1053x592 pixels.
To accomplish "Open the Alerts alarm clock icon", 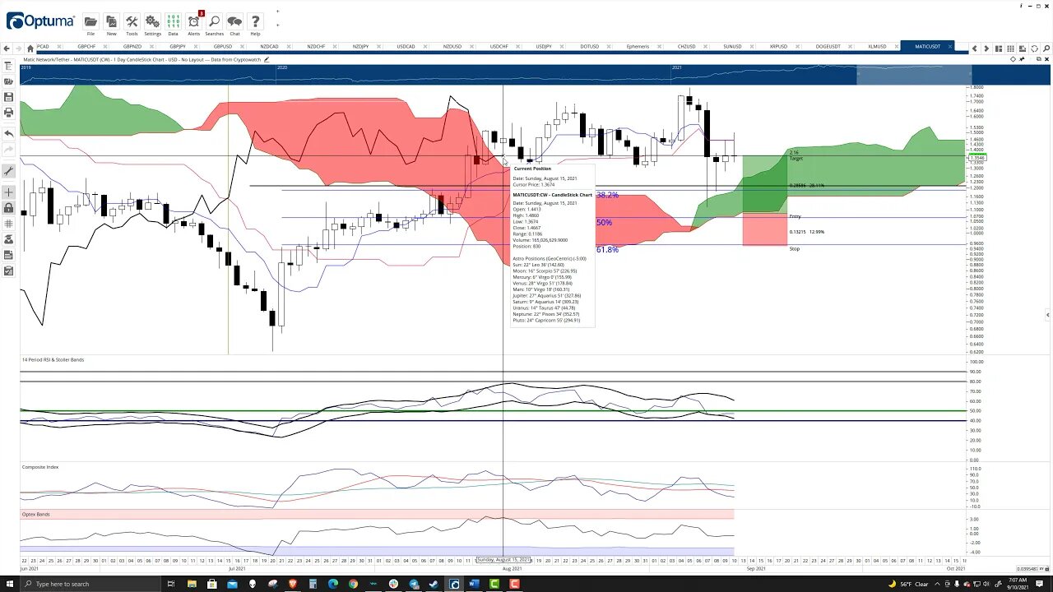I will pos(193,22).
